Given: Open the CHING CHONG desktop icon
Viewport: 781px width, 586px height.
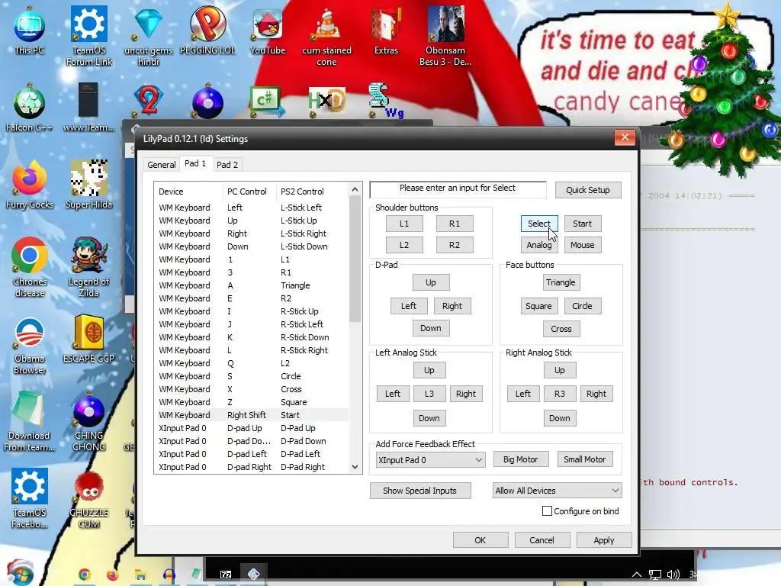Looking at the screenshot, I should pyautogui.click(x=88, y=422).
